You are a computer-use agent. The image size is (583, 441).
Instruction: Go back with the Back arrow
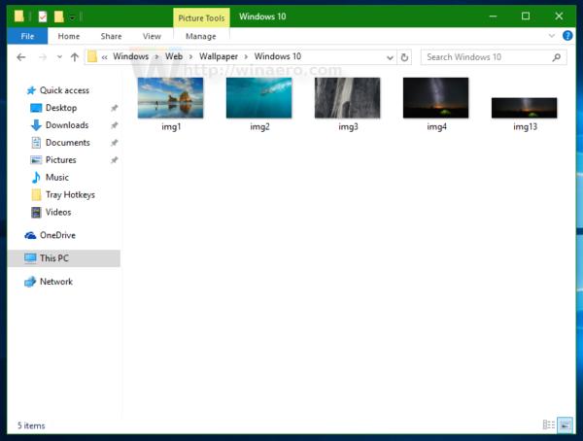pyautogui.click(x=21, y=57)
